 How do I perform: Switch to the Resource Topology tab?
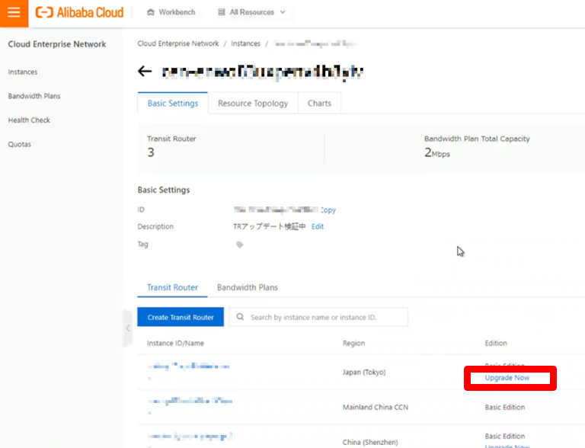coord(253,104)
